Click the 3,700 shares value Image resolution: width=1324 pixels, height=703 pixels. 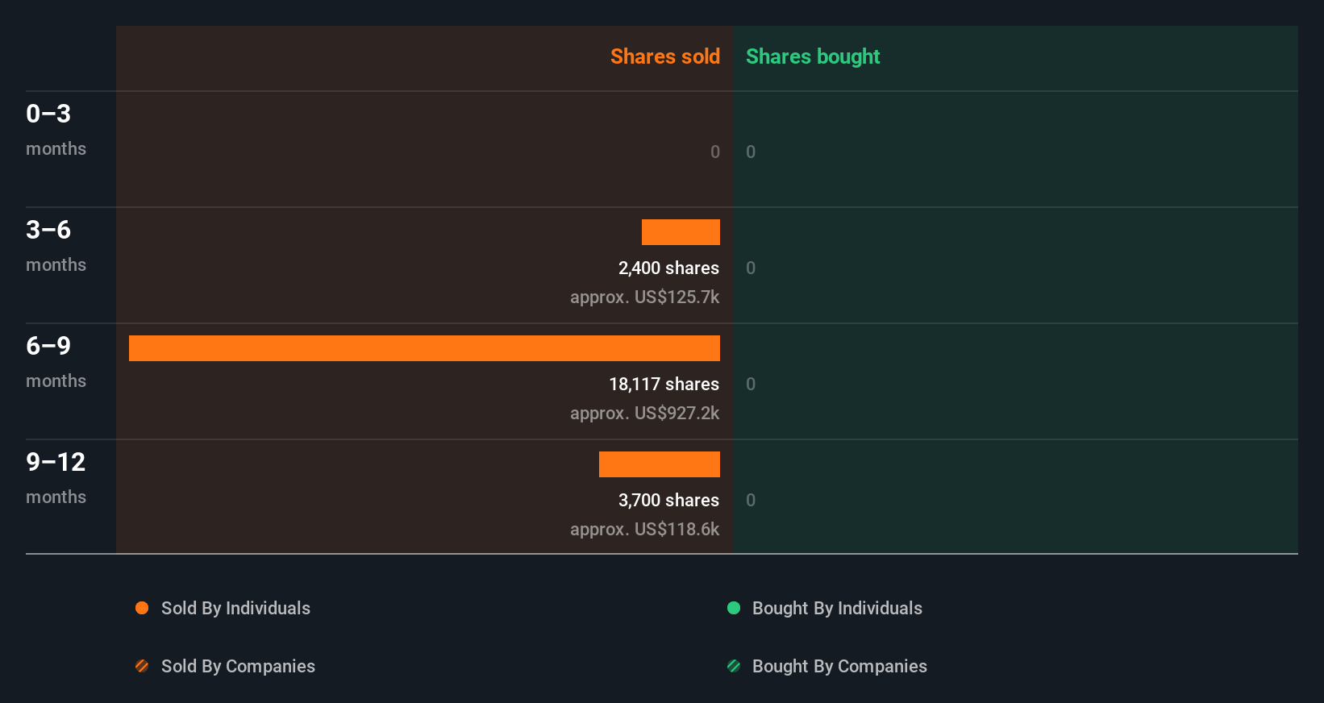(x=668, y=501)
